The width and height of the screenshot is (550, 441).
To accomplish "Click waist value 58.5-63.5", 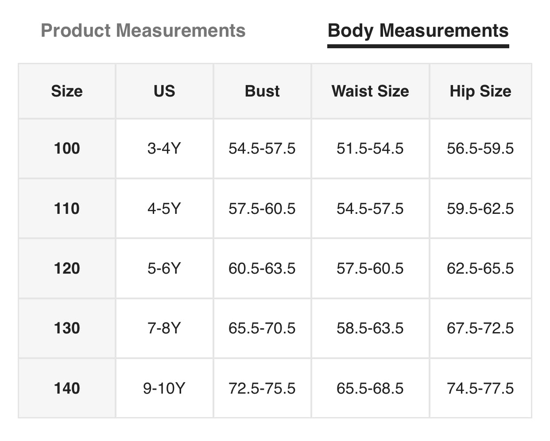I will [370, 328].
